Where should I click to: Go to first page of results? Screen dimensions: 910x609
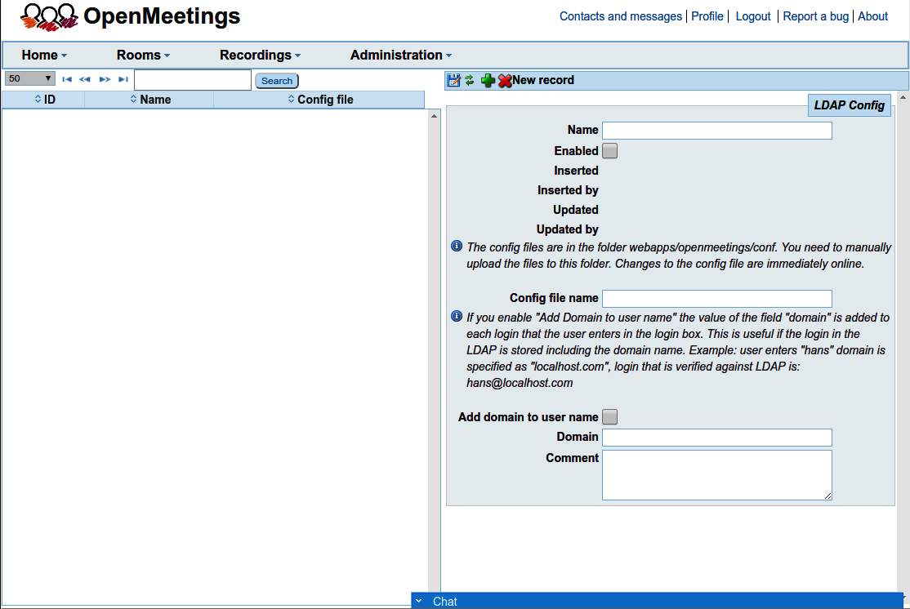(x=67, y=79)
